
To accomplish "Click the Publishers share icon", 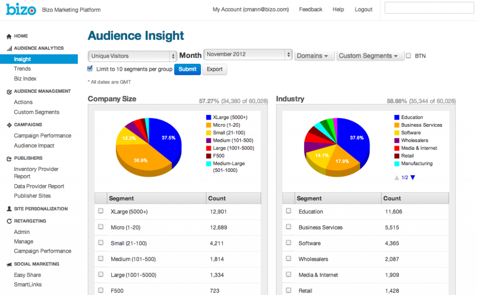I will 9,158.
